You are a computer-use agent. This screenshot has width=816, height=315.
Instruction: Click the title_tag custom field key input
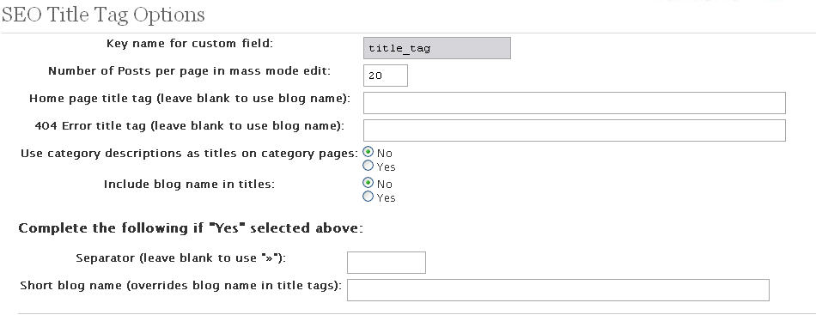click(x=436, y=48)
